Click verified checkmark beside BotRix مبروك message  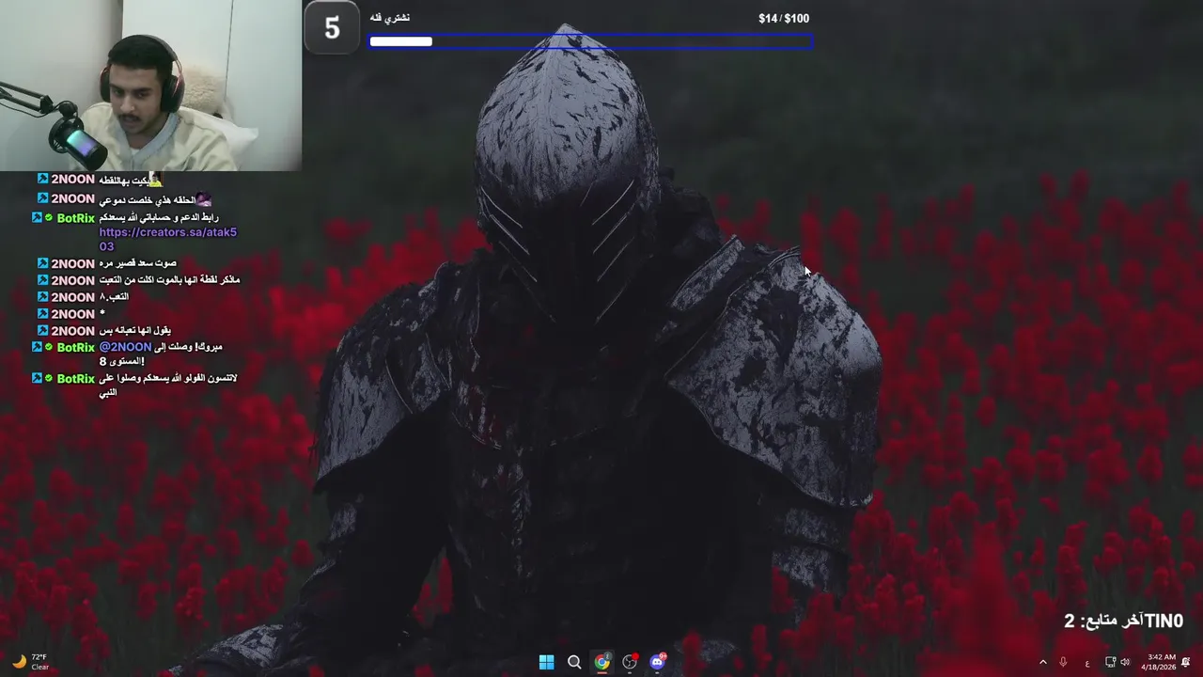[49, 348]
